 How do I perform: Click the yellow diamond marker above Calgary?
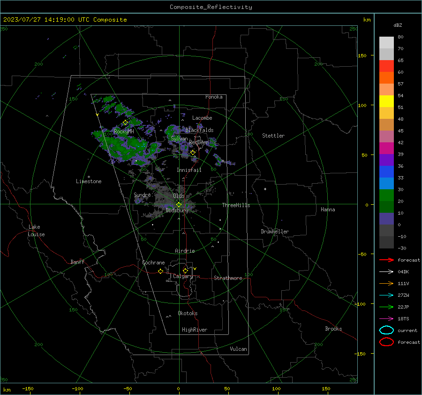click(185, 271)
